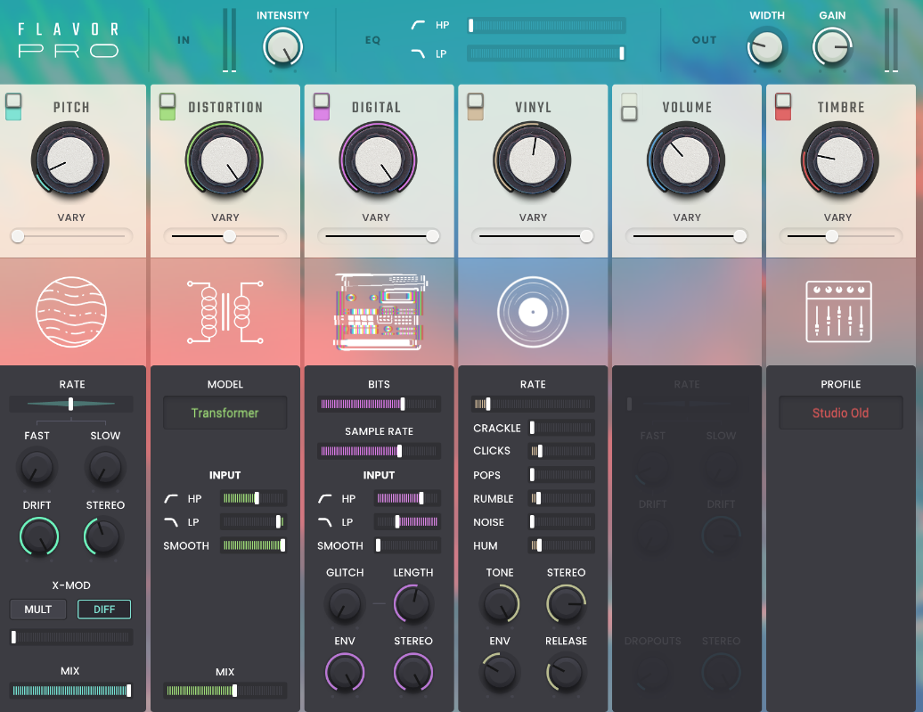Click the Vinyl Clicks slider
The image size is (923, 712).
click(562, 451)
